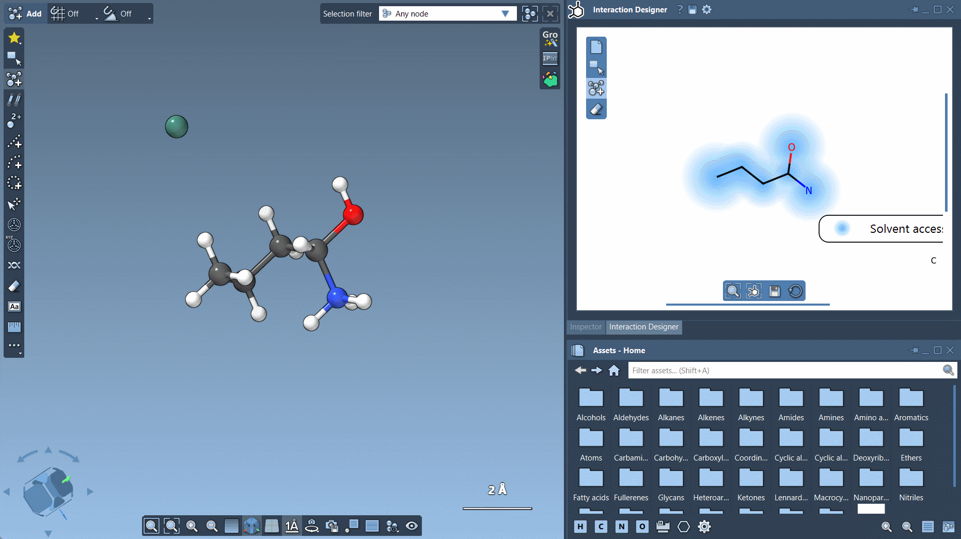
Task: Select the ruler measurement tool
Action: [14, 327]
